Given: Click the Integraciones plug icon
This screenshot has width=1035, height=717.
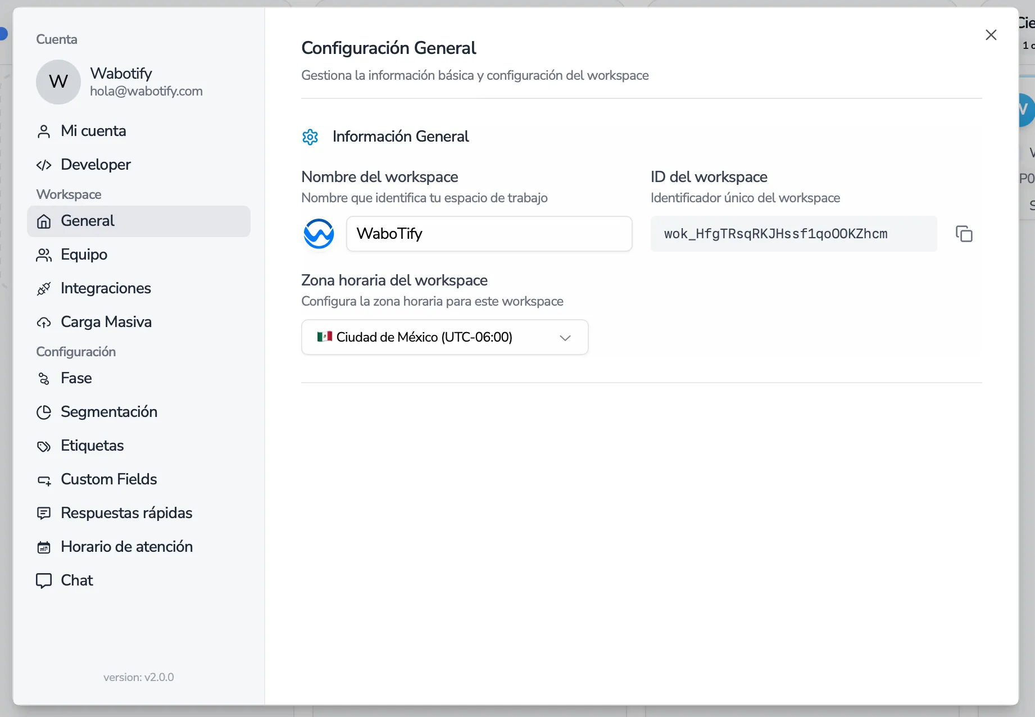Looking at the screenshot, I should [x=44, y=289].
